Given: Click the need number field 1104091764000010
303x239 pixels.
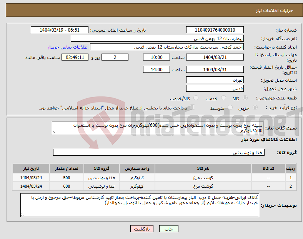Looking at the screenshot, I should pyautogui.click(x=215, y=30).
